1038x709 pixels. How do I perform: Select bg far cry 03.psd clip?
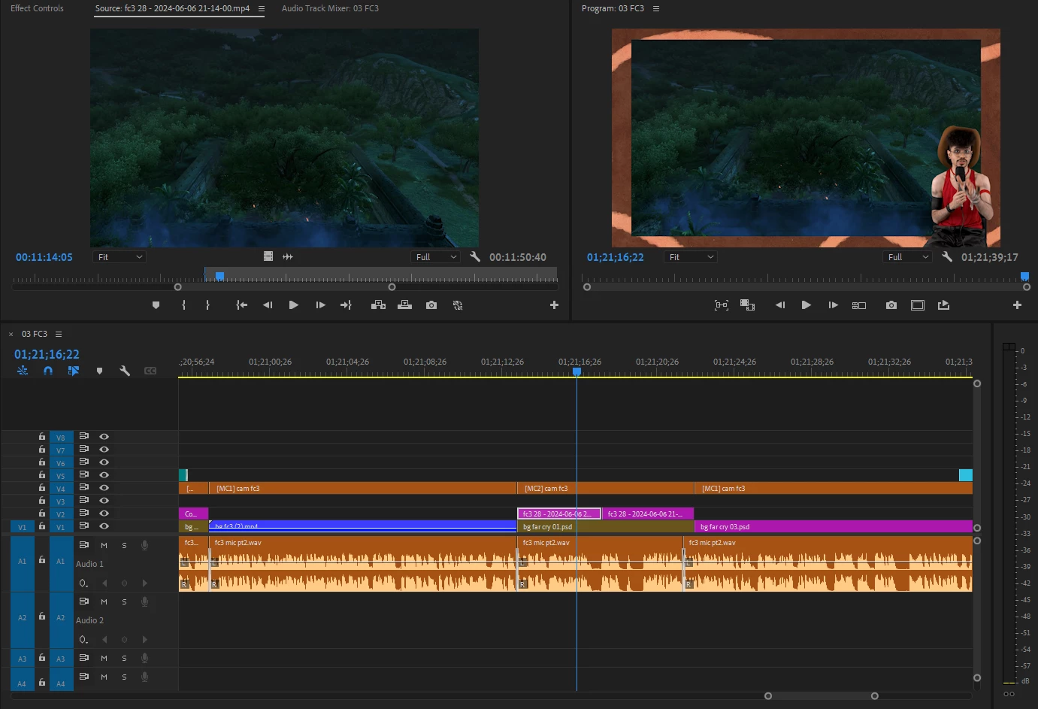click(x=834, y=526)
